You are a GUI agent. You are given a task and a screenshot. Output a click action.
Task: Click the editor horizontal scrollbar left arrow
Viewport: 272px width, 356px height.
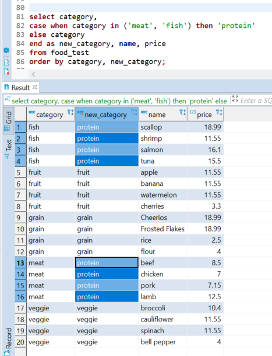34,74
